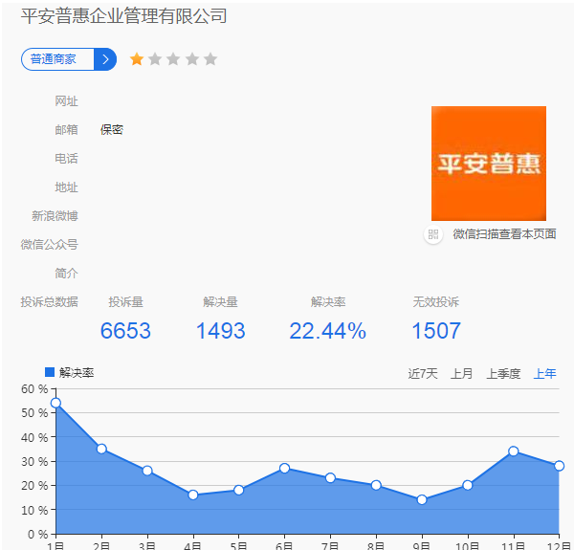Click the 平安普惠 orange logo image
The image size is (574, 550).
pos(488,164)
